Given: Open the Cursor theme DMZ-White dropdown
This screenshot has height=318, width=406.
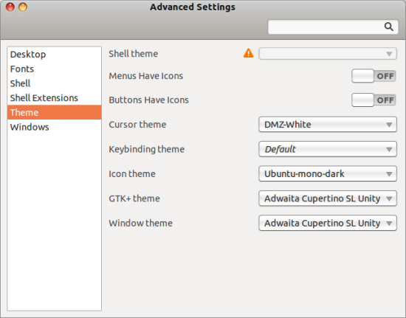Looking at the screenshot, I should pyautogui.click(x=328, y=125).
